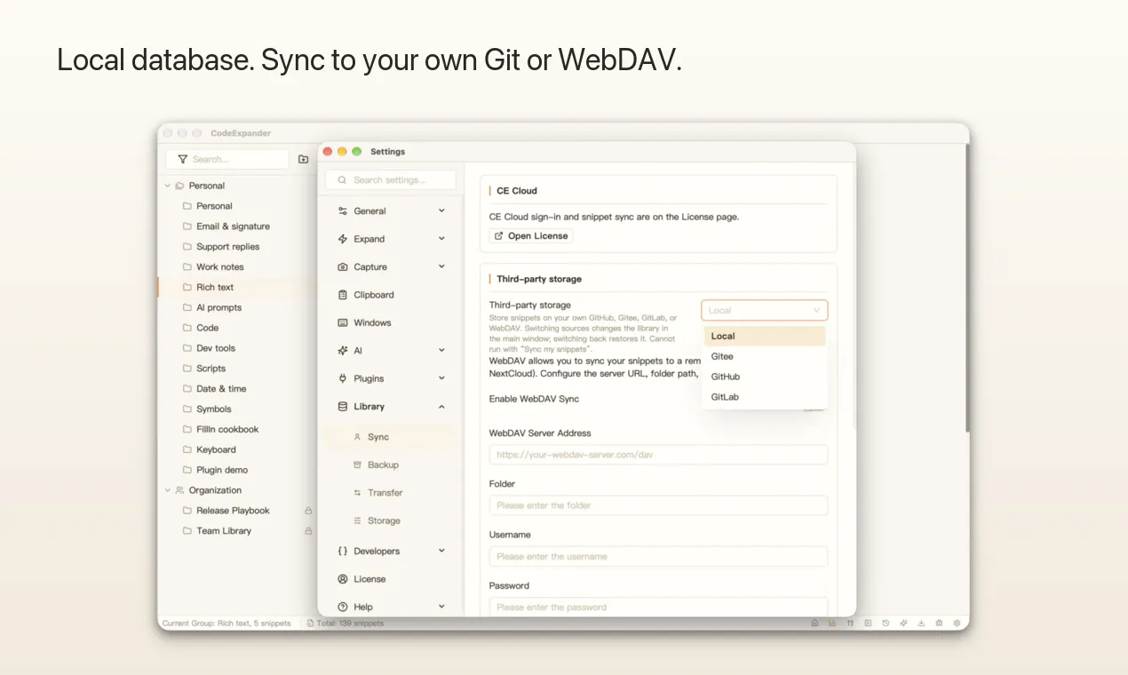Expand the Expand settings section chevron
1128x675 pixels.
point(441,239)
